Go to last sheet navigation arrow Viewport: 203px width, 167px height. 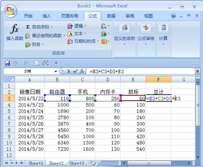click(x=22, y=163)
